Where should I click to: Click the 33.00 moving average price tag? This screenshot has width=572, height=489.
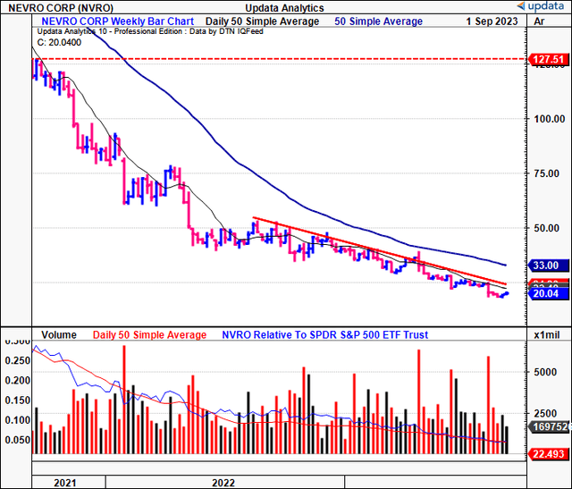pyautogui.click(x=548, y=266)
